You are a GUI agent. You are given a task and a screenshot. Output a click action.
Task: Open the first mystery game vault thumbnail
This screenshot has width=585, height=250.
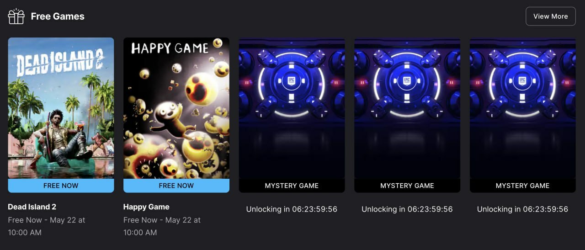click(x=292, y=108)
